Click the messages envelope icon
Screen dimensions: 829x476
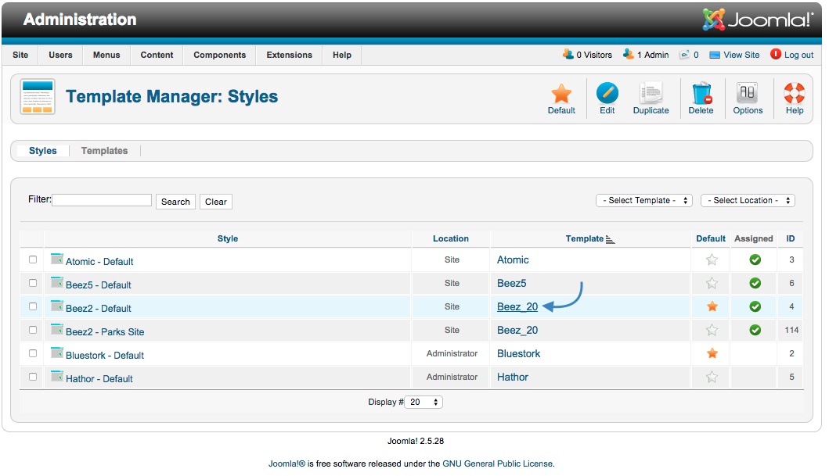pyautogui.click(x=685, y=55)
